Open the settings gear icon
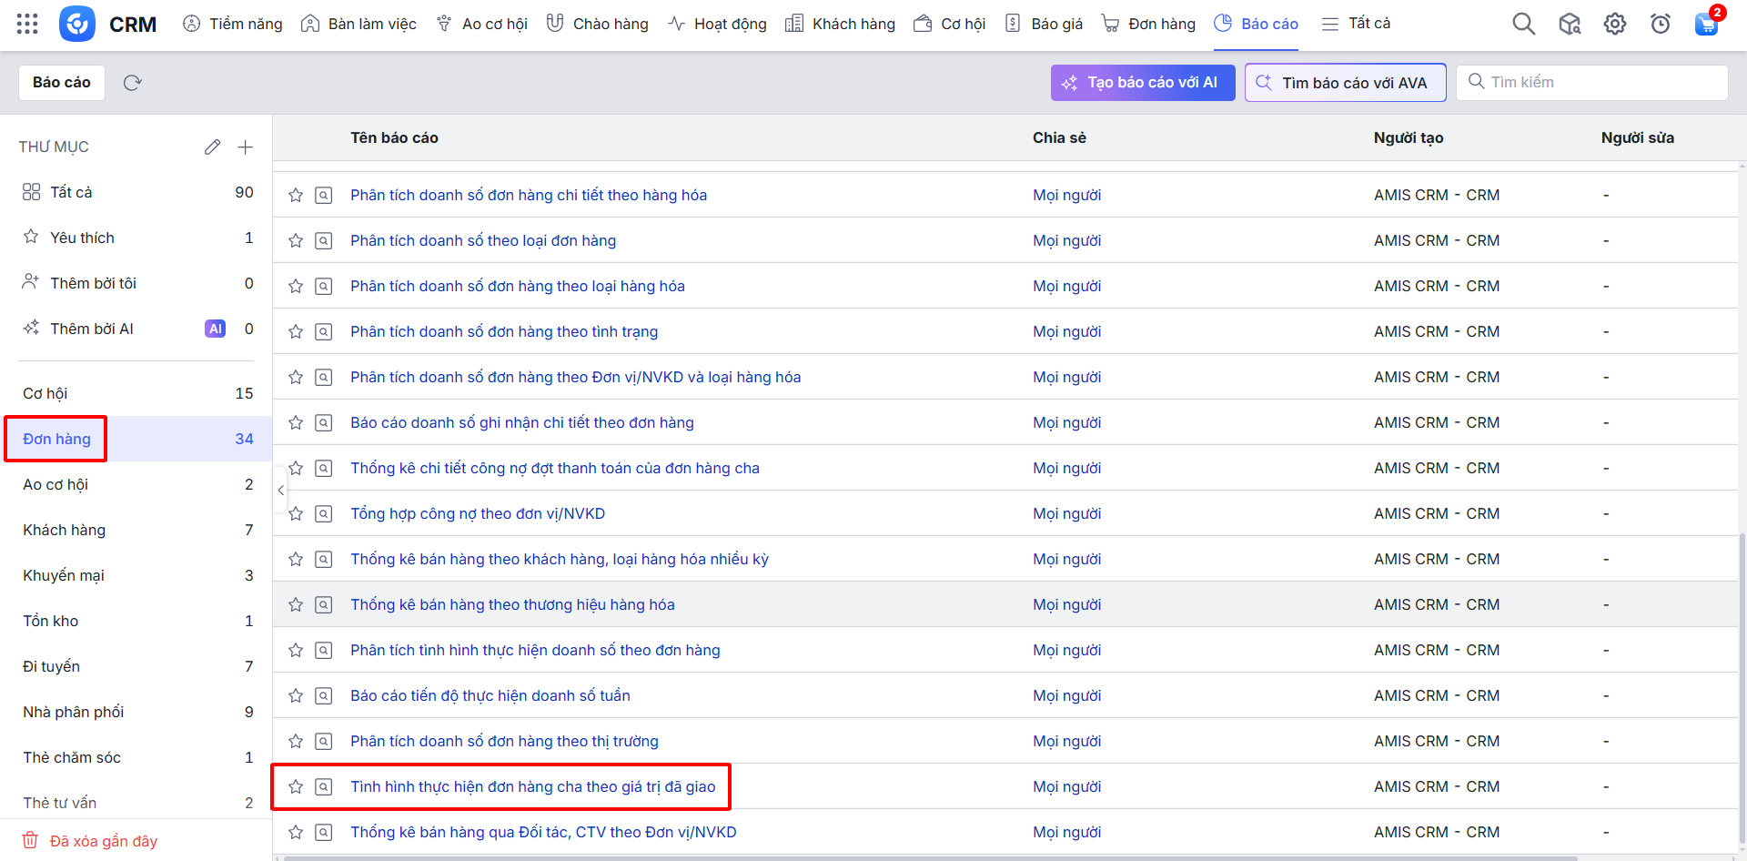This screenshot has width=1747, height=861. coord(1615,24)
